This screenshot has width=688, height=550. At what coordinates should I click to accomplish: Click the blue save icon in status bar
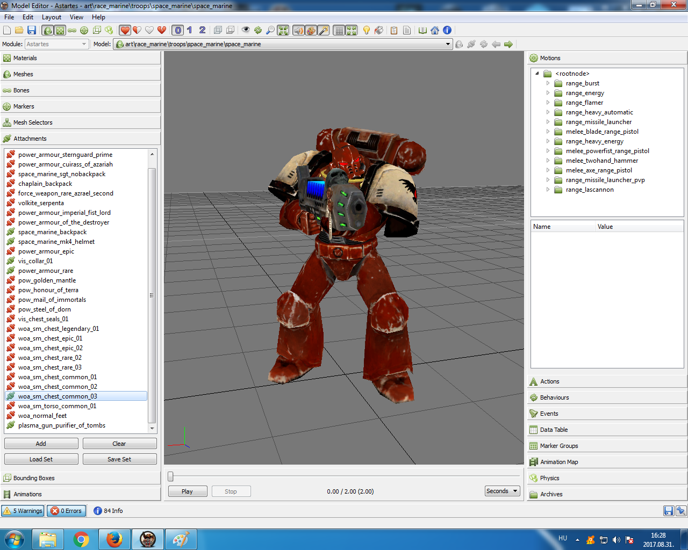coord(669,511)
